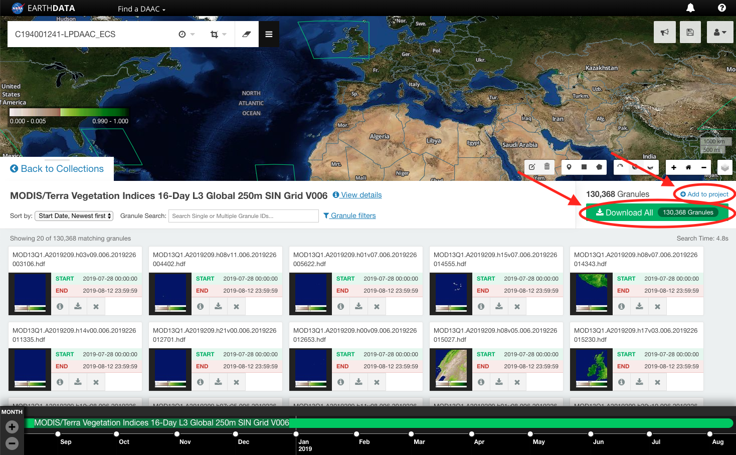Click the 'Search Time: 4.8s' text
Screen dimensions: 736x455
tap(702, 239)
